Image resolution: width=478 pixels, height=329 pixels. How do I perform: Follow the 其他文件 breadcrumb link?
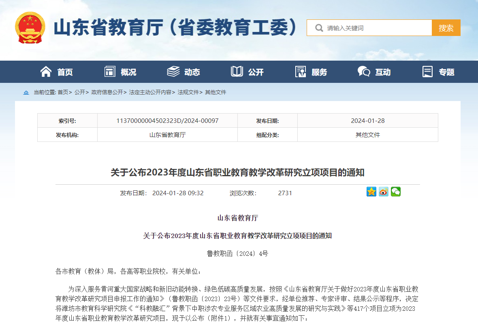(x=216, y=92)
